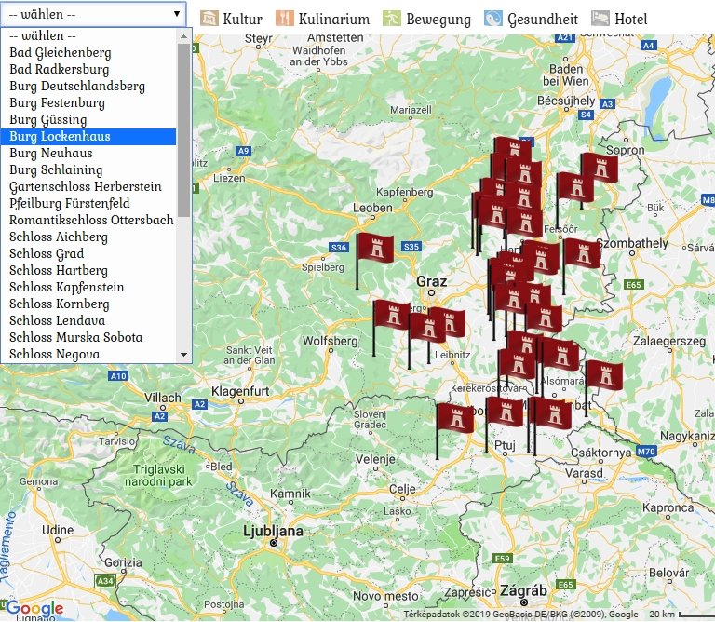715x622 pixels.
Task: Select Burg Lockenhaus from the list
Action: 60,137
